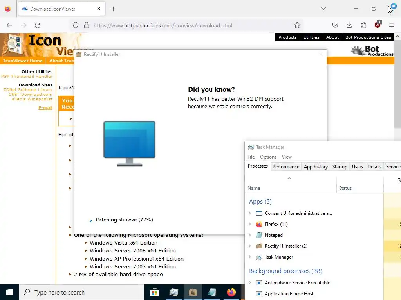The height and width of the screenshot is (300, 401).
Task: Expand the Firefox (11) process group
Action: [250, 224]
